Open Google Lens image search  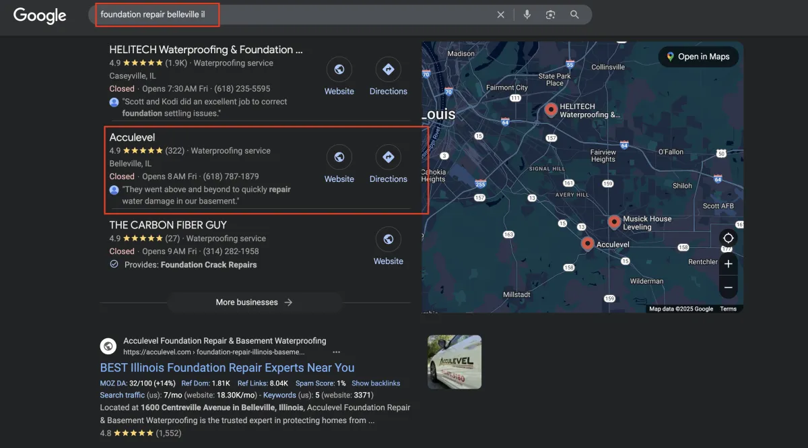pos(551,15)
